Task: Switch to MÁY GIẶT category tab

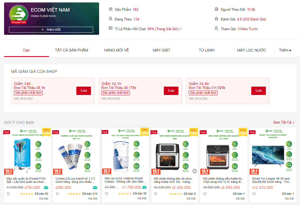Action: pyautogui.click(x=161, y=50)
